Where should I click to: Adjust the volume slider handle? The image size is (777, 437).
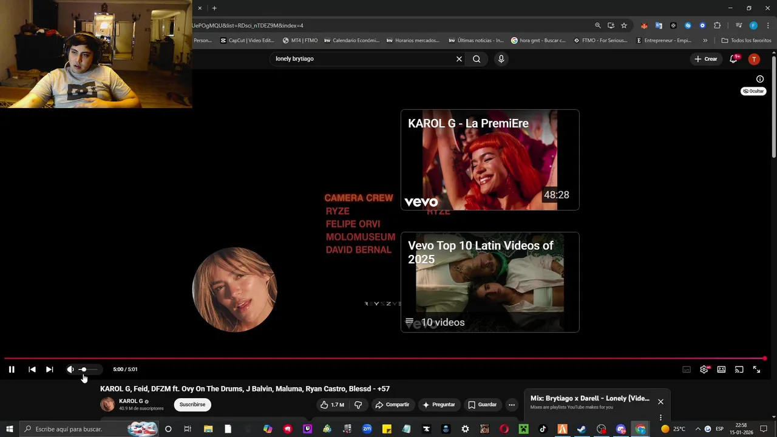click(83, 369)
